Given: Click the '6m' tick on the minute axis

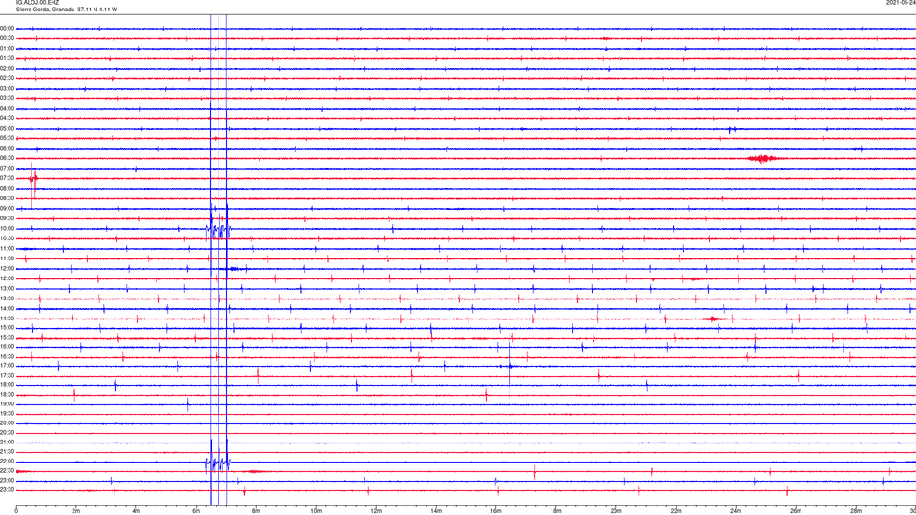Looking at the screenshot, I should point(197,511).
